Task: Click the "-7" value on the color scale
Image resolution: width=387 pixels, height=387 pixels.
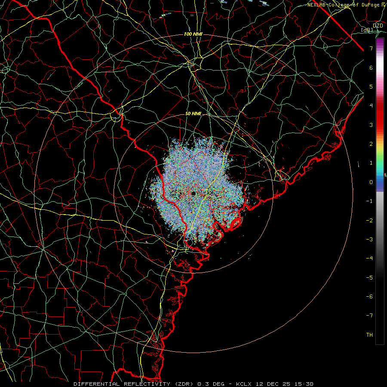Action: (x=369, y=316)
